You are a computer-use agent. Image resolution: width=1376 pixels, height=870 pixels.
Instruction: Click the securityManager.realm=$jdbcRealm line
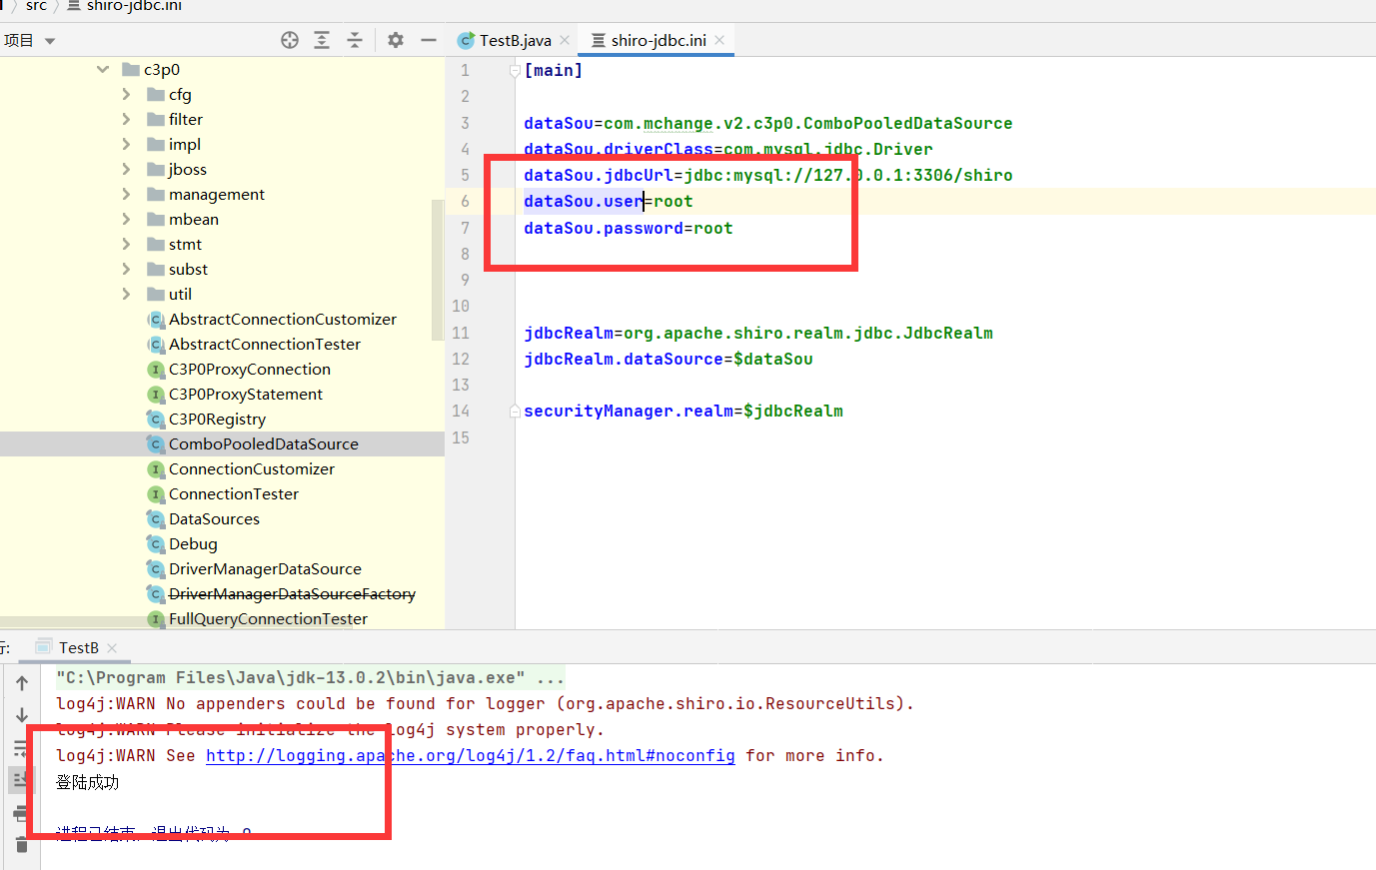coord(684,411)
